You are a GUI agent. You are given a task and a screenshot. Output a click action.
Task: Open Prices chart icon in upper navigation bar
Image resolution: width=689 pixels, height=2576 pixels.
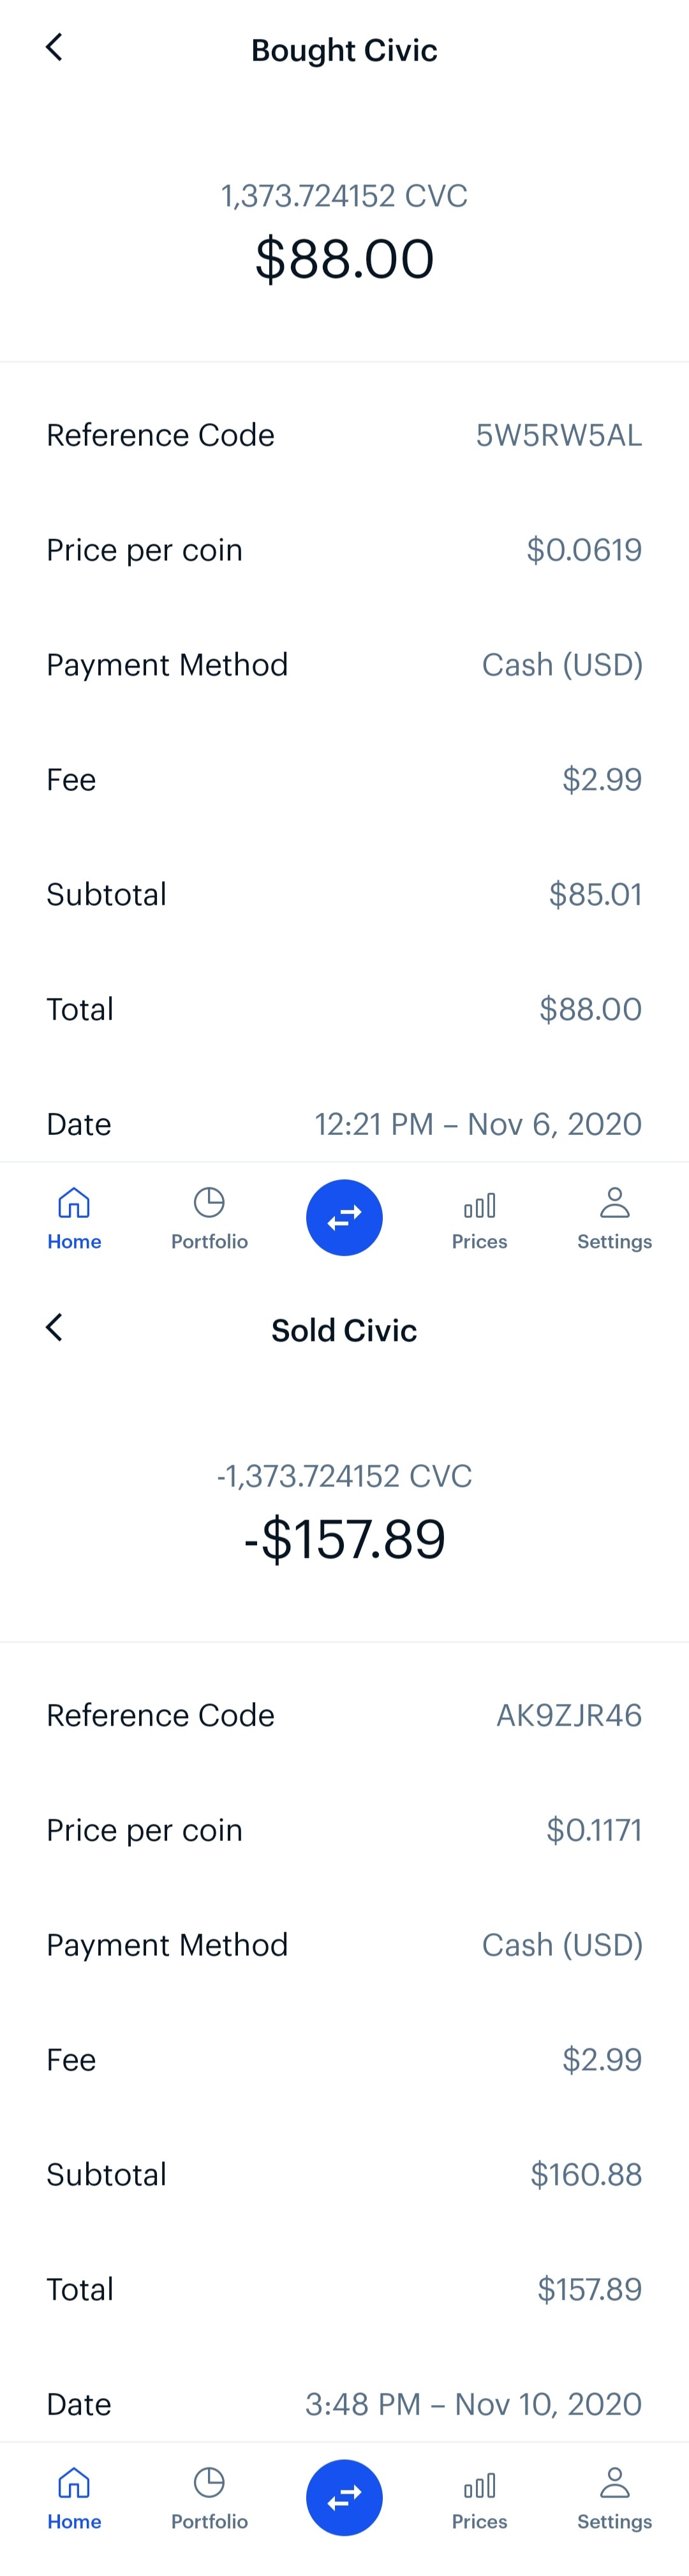click(479, 1205)
